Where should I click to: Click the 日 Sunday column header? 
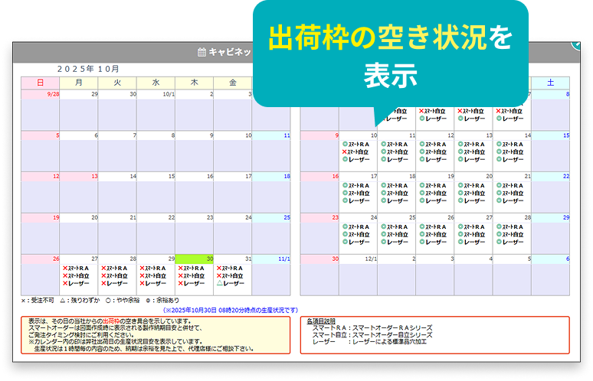(x=40, y=83)
